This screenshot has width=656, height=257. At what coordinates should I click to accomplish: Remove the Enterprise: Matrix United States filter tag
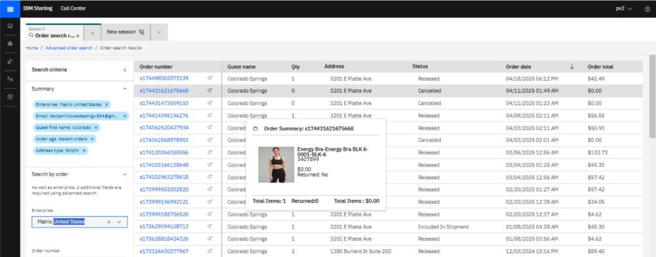click(106, 104)
